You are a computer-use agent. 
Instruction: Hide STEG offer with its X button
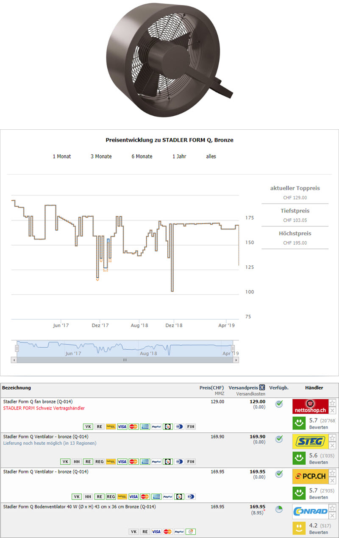pyautogui.click(x=333, y=446)
